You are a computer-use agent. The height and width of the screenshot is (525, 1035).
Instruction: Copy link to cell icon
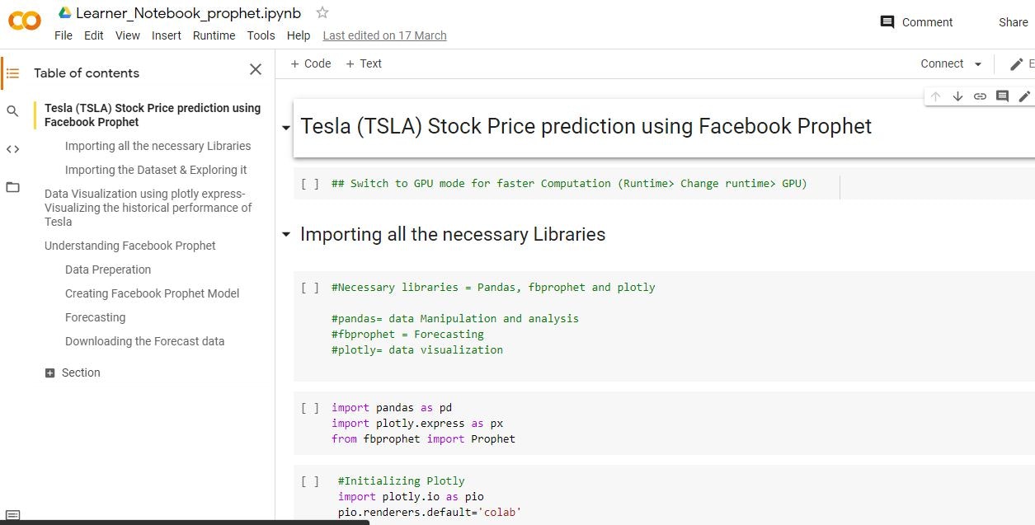pos(980,96)
